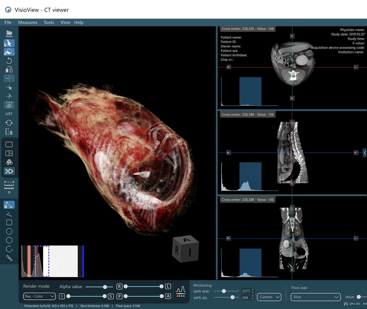Activate the mouse rotate tool
367x309 pixels.
click(x=9, y=52)
